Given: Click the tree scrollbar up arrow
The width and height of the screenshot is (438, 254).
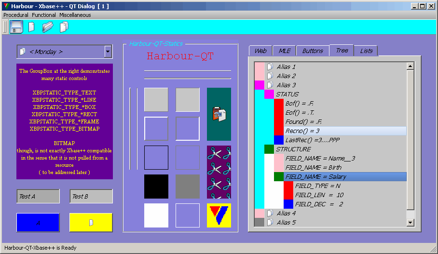Looking at the screenshot, I should coord(410,67).
